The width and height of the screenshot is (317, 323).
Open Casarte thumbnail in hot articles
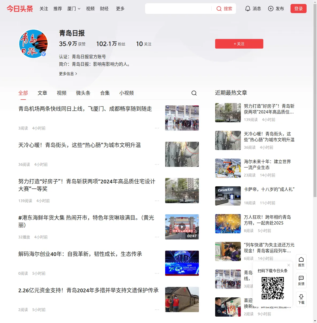tap(228, 196)
